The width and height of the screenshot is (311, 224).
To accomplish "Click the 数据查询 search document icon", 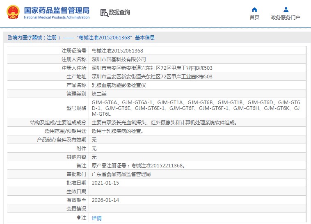I will (x=104, y=13).
